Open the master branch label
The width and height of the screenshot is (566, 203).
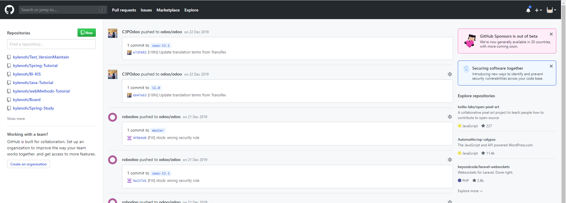click(158, 130)
